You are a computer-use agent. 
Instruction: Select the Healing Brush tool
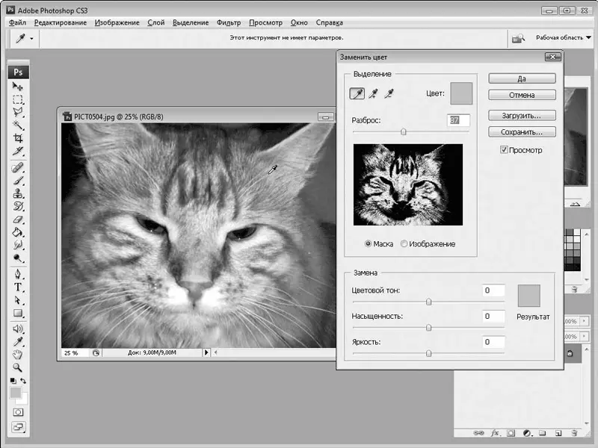click(17, 167)
